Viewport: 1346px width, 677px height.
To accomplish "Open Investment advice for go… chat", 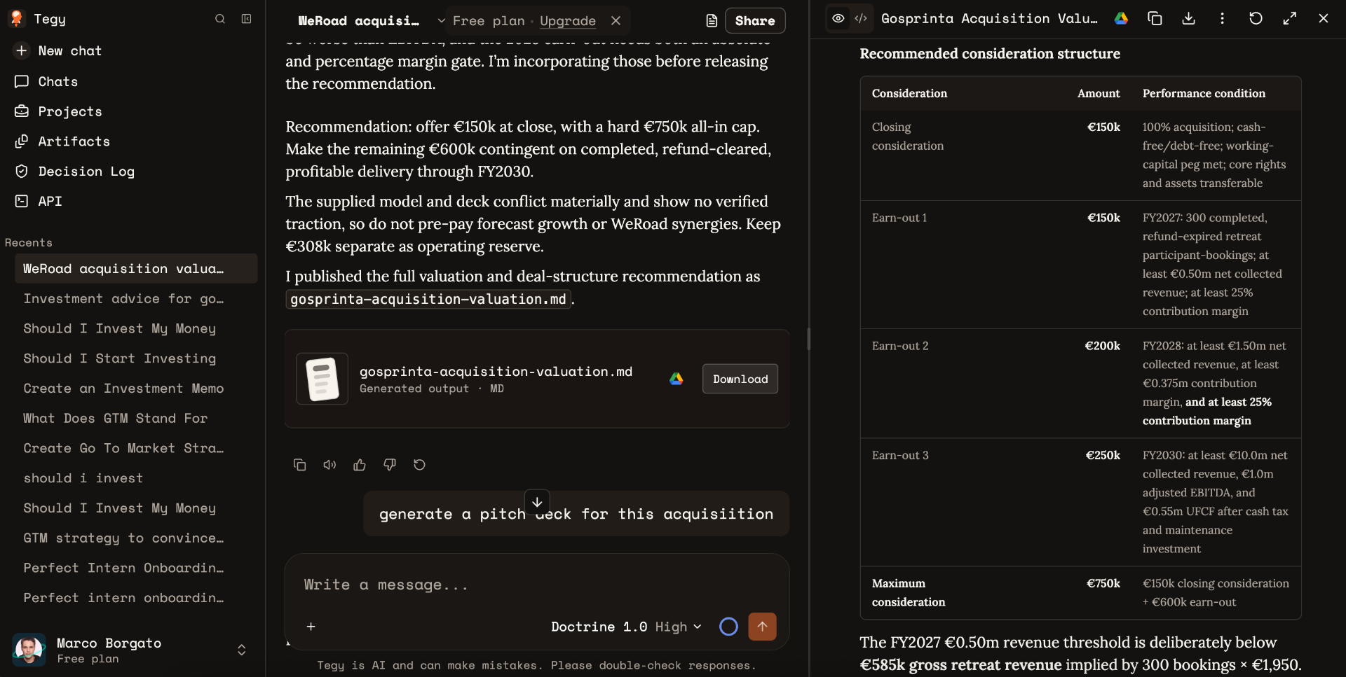I will (x=136, y=299).
